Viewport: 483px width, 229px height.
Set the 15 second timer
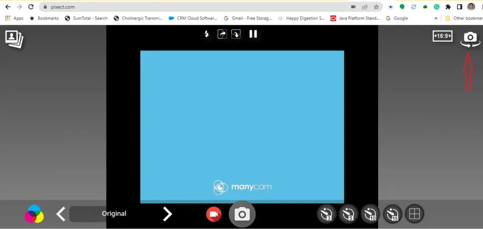(x=393, y=214)
